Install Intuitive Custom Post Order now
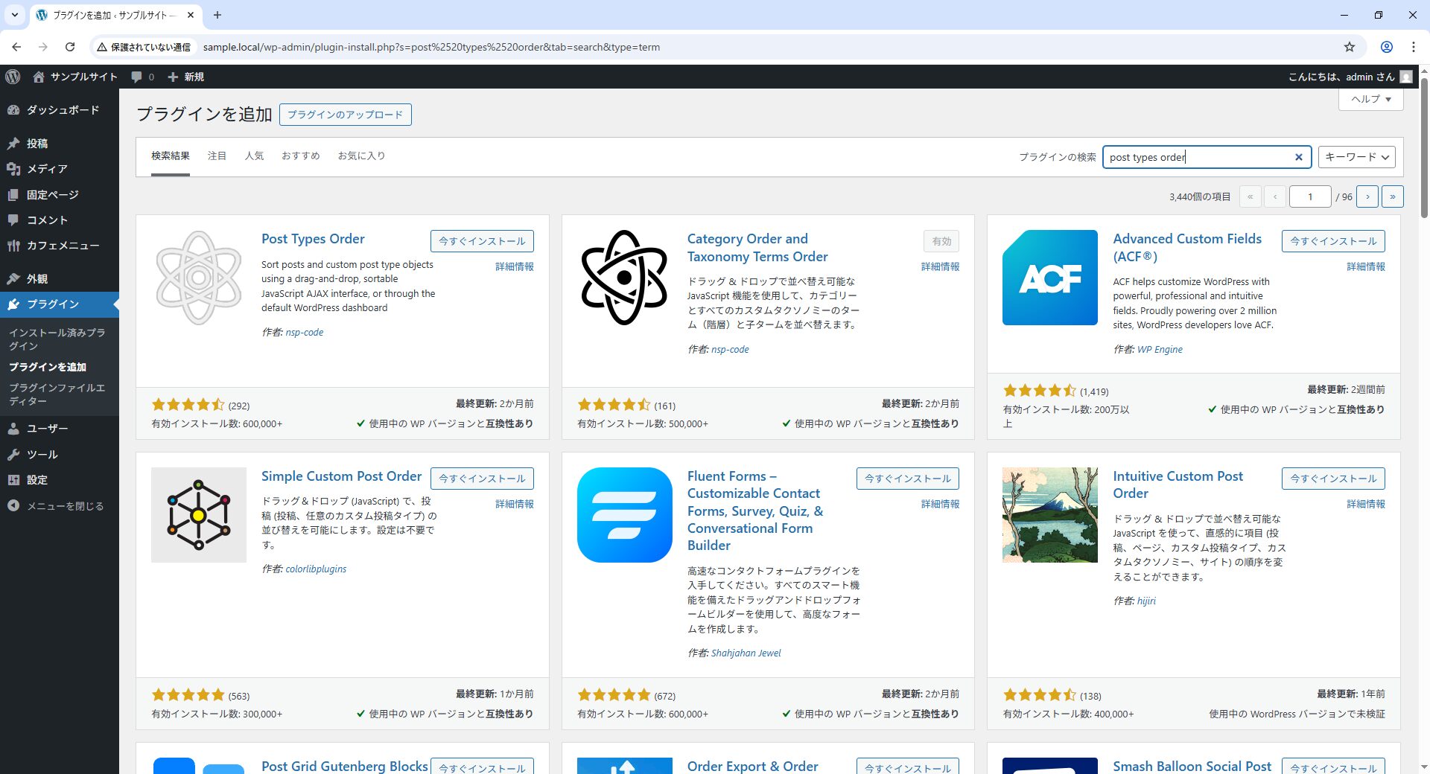Viewport: 1430px width, 774px height. tap(1333, 479)
